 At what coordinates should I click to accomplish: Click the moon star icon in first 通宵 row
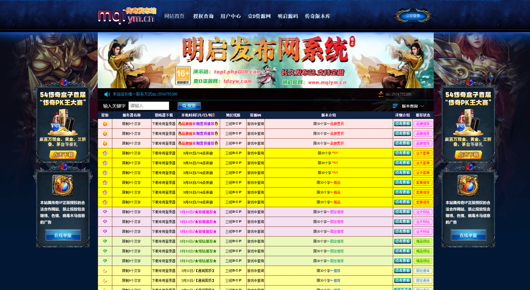[105, 271]
